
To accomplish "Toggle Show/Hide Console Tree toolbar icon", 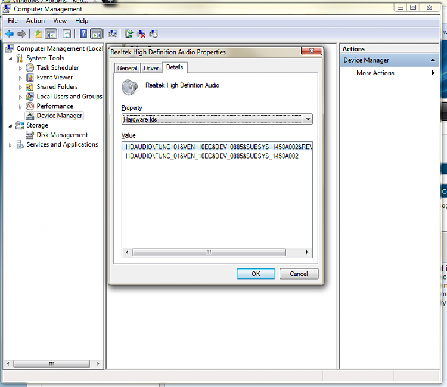I will (51, 34).
